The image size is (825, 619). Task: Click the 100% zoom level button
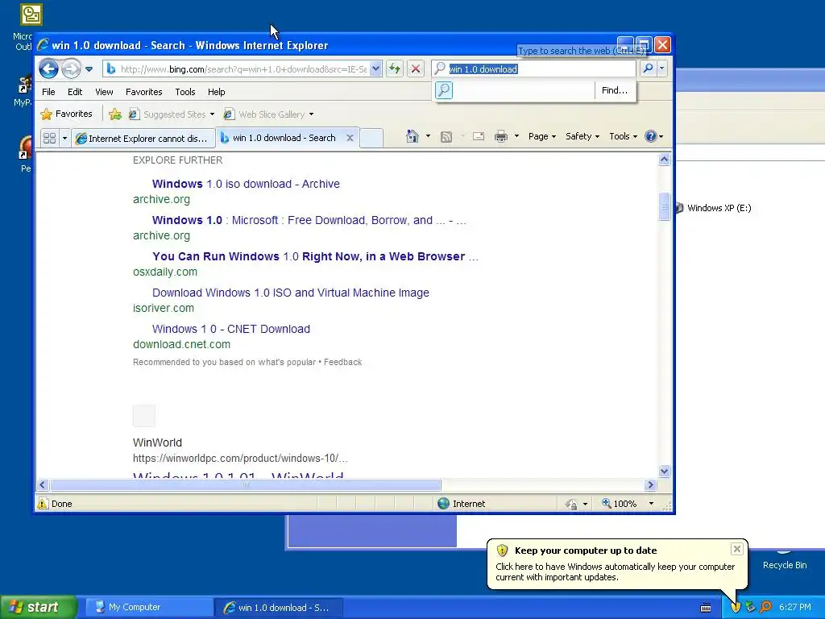tap(620, 504)
